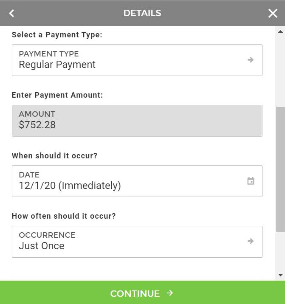The width and height of the screenshot is (285, 304).
Task: Open the 12/1/20 (Immediately) date picker
Action: pos(137,181)
